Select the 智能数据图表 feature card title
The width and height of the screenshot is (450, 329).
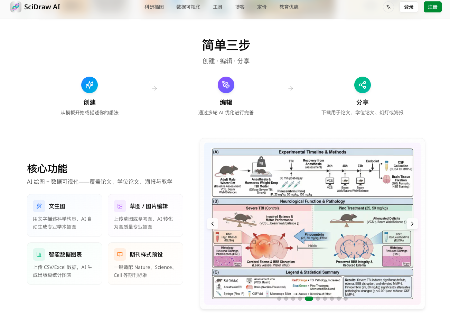(x=65, y=254)
